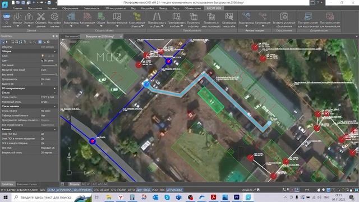Viewport: 359px width, 202px height.
Task: Click the nanoCAD application logo button
Action: pos(5,4)
